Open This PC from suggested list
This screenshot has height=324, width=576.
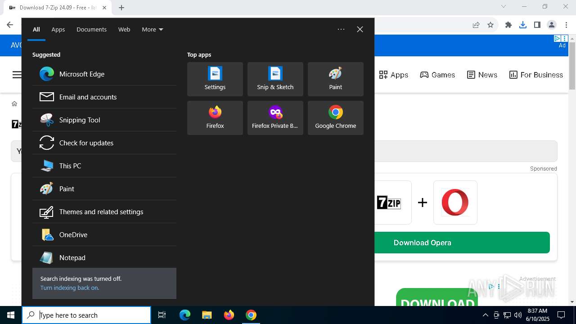tap(104, 166)
